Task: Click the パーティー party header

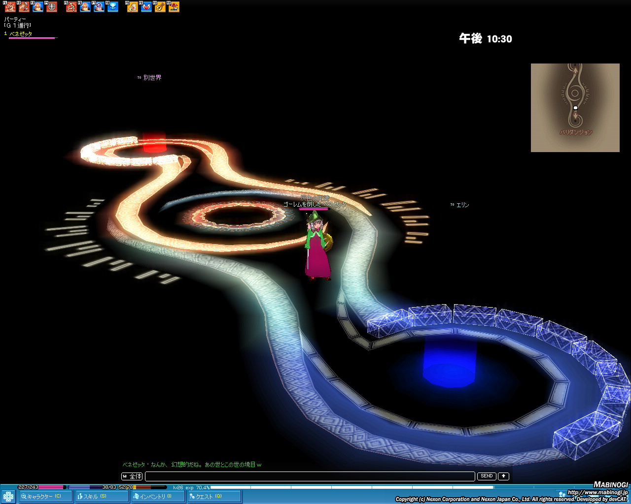Action: click(15, 19)
